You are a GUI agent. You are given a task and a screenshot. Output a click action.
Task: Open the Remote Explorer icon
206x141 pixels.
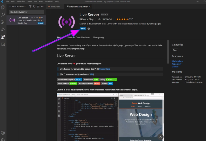[x=3, y=44]
